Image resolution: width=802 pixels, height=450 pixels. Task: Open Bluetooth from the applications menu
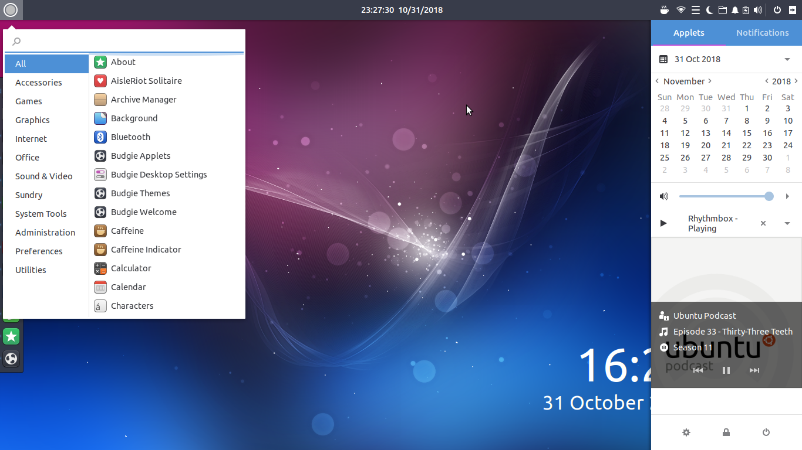tap(130, 137)
